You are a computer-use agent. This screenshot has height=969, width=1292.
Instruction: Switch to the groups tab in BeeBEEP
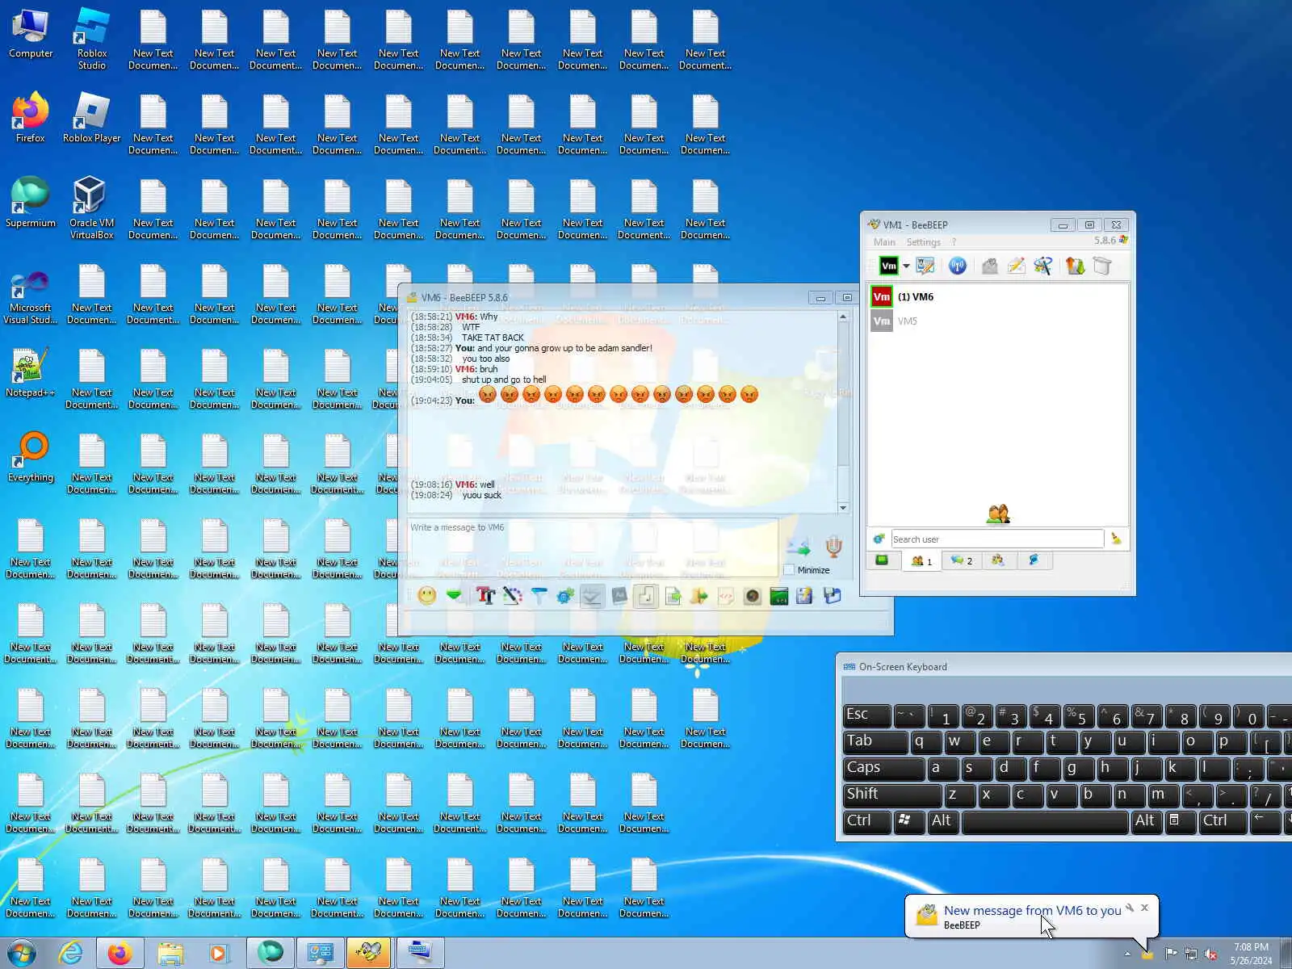[x=998, y=560]
